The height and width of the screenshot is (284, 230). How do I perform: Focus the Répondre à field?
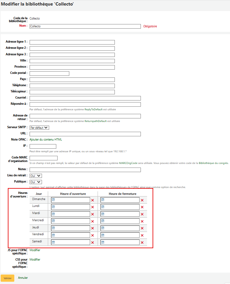coord(85,104)
